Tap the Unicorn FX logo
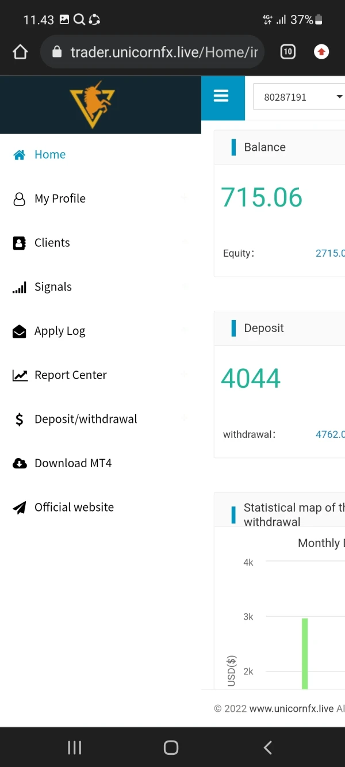 (93, 104)
